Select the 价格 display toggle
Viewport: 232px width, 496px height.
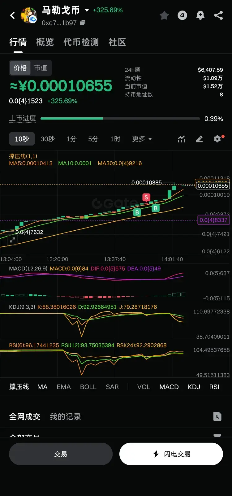tap(20, 68)
